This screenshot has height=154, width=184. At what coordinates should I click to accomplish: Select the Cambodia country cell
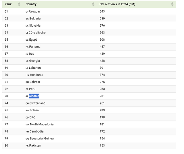(34, 131)
